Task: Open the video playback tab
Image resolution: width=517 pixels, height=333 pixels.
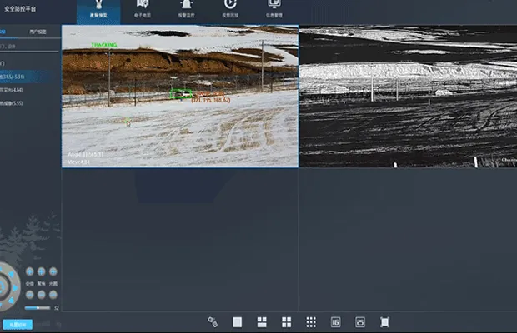Action: (x=230, y=10)
